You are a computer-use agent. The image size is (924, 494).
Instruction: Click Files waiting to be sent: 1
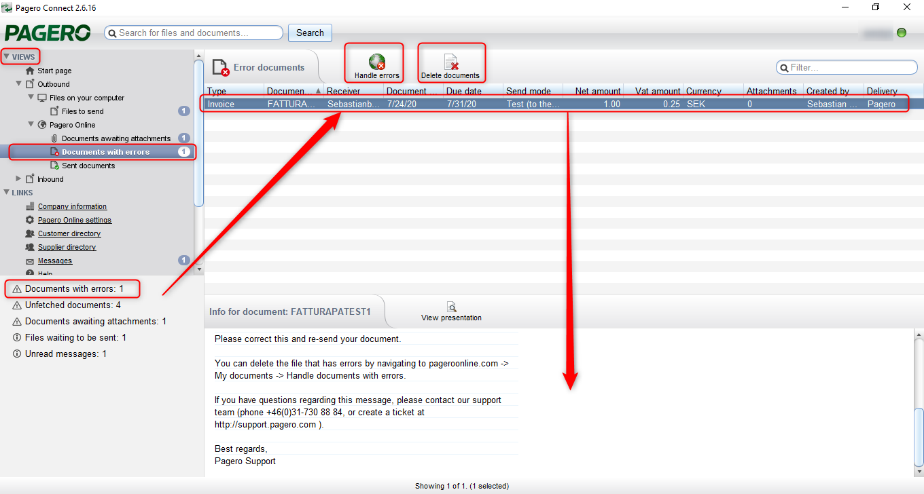(75, 338)
